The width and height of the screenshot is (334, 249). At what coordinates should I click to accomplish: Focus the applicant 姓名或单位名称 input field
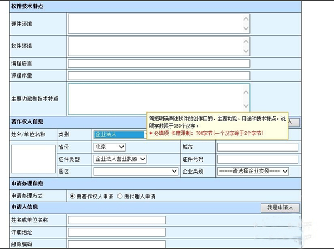(x=117, y=220)
